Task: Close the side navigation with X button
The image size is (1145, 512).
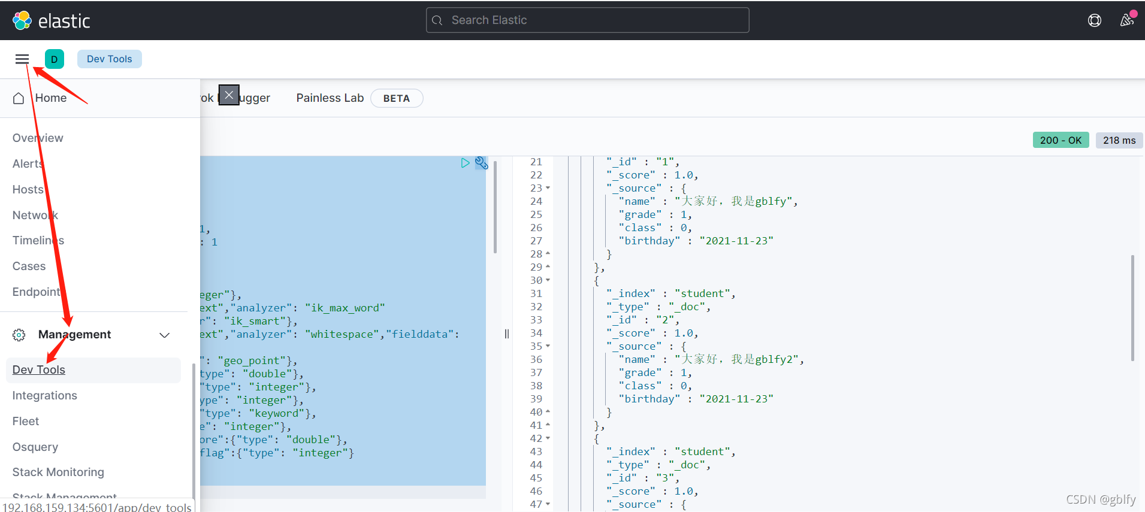Action: point(229,95)
